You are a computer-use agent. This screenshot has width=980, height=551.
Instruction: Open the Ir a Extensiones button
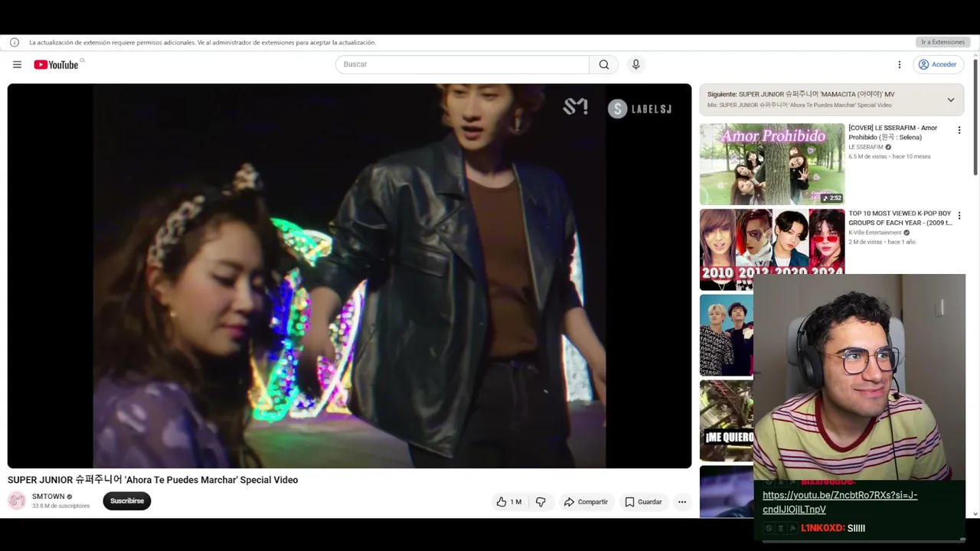click(942, 42)
